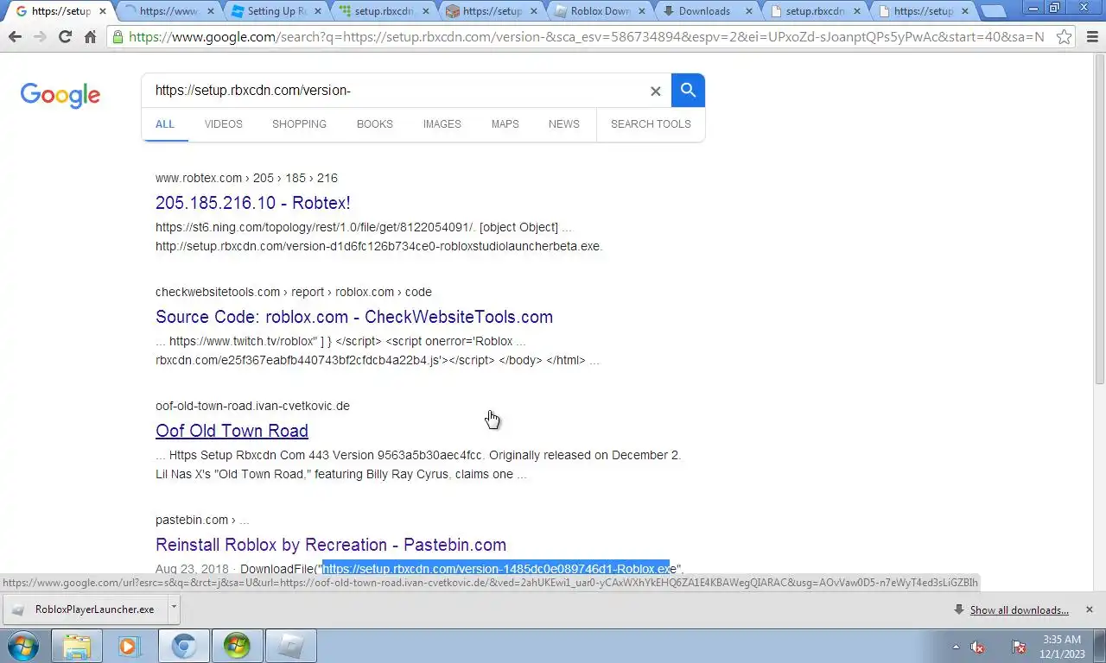Switch to the loading https://www tab
The height and width of the screenshot is (663, 1106).
[168, 11]
